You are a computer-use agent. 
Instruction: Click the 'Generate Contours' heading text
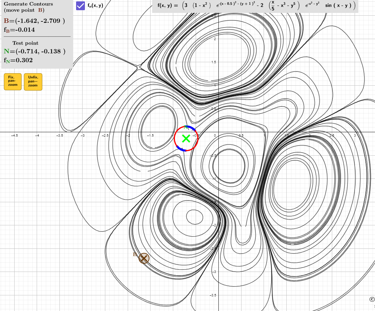[29, 4]
